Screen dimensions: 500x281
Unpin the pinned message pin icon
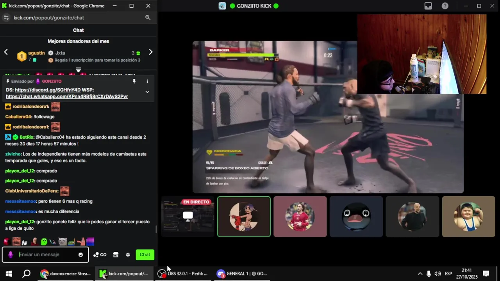(134, 81)
